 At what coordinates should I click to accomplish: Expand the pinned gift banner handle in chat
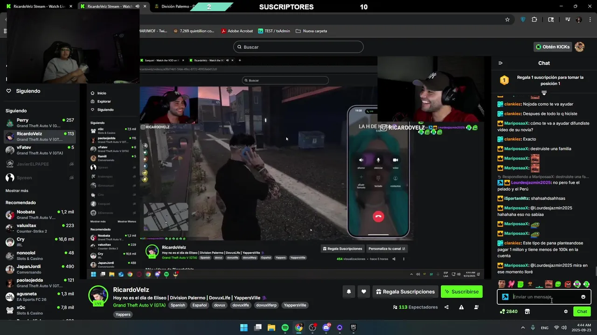click(544, 93)
